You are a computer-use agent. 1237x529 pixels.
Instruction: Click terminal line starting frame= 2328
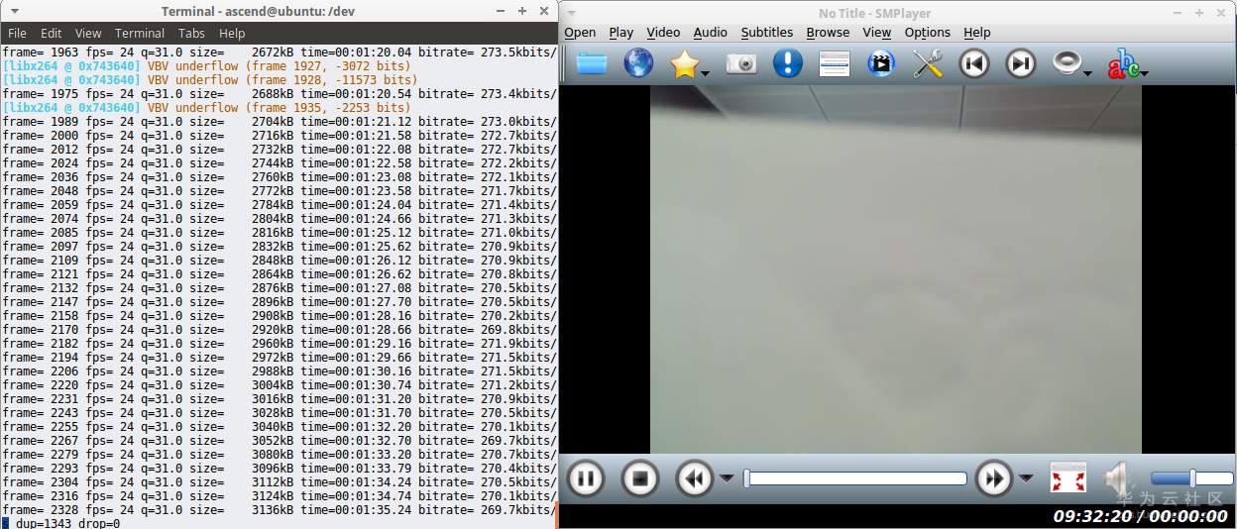click(x=279, y=509)
